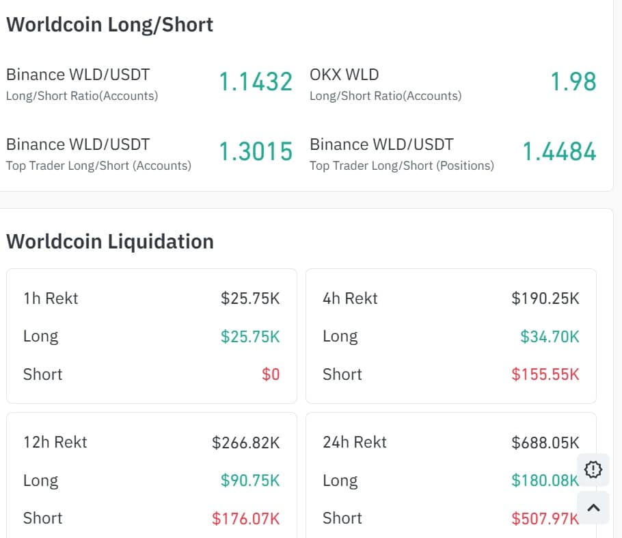Select the 24h Rekt card
The height and width of the screenshot is (538, 622).
point(451,479)
